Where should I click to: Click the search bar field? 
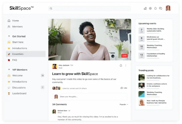[x=89, y=8]
